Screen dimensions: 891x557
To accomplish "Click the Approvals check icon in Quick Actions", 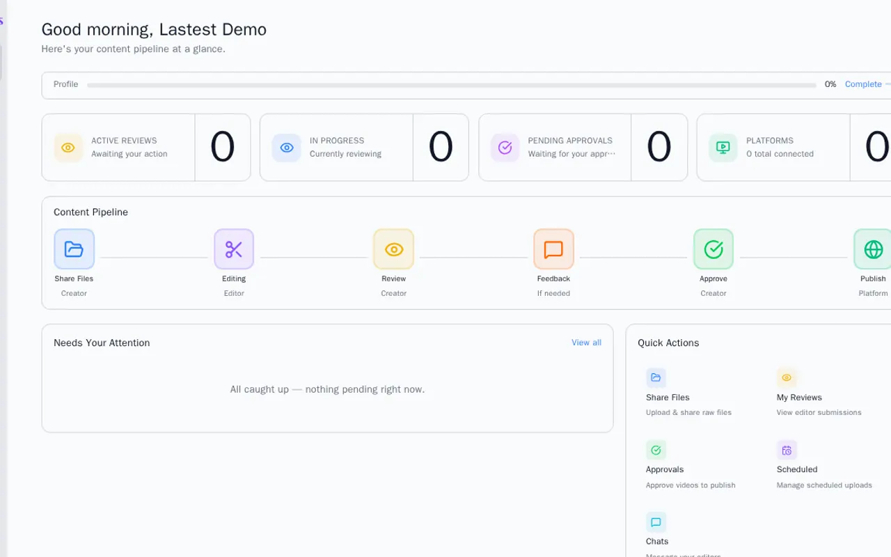I will click(656, 450).
